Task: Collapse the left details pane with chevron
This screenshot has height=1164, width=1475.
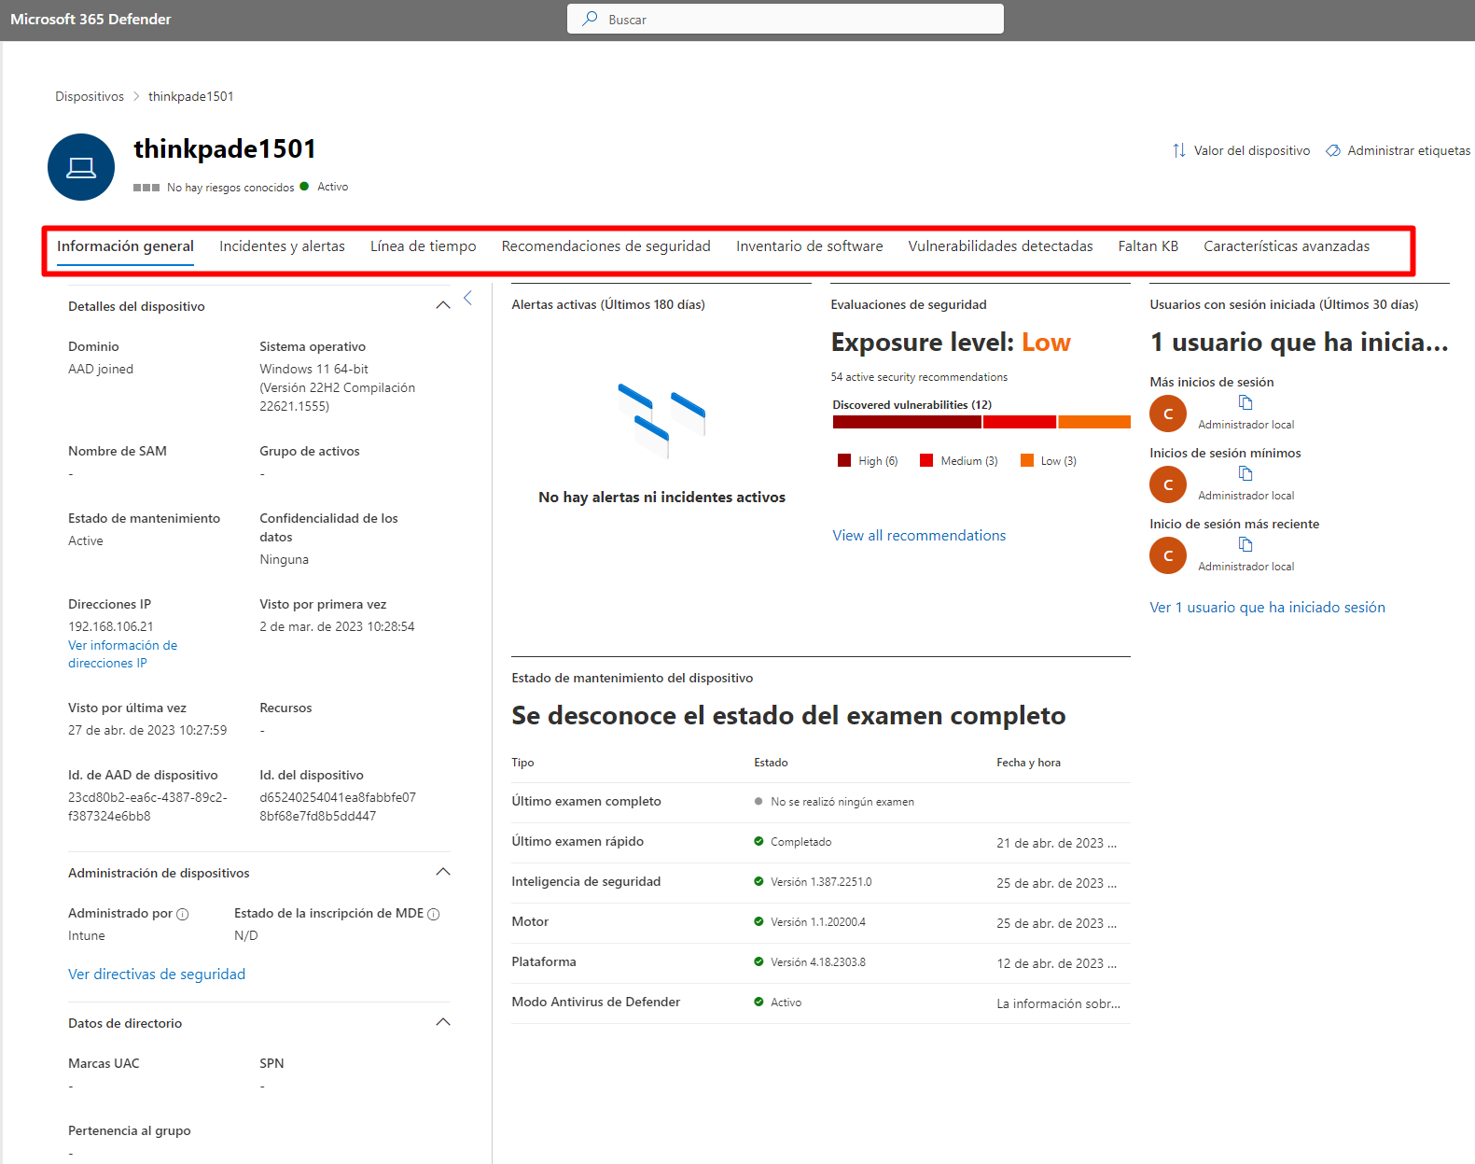Action: pos(468,298)
